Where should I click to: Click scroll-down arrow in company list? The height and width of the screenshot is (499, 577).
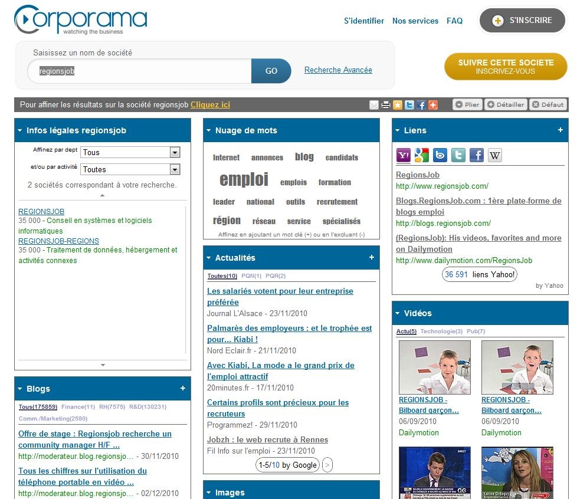click(x=103, y=365)
